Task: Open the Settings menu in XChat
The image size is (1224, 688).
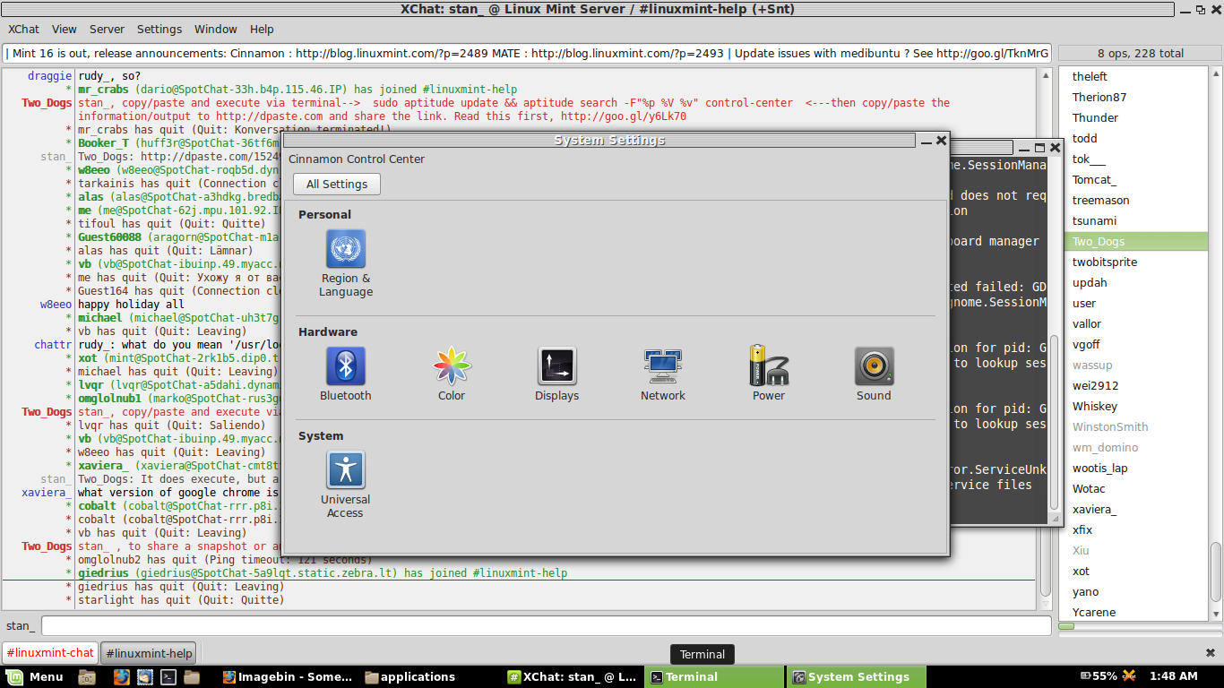Action: tap(159, 29)
